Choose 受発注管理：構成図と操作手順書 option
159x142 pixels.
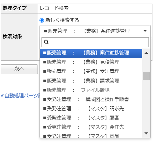(x=91, y=99)
